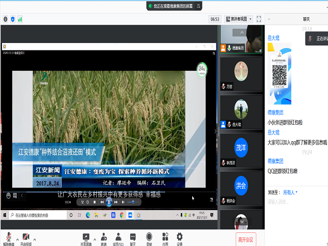Open File Explorer in the shared taskbar
This screenshot has height=246, width=328.
96,215
